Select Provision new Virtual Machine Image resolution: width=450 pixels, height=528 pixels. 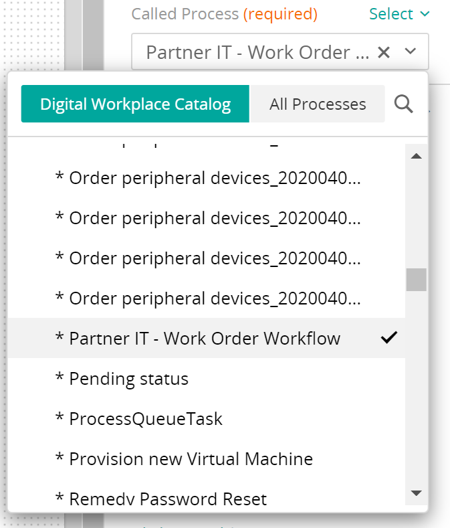191,459
